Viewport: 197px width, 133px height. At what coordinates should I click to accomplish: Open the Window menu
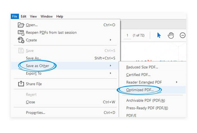(x=47, y=17)
